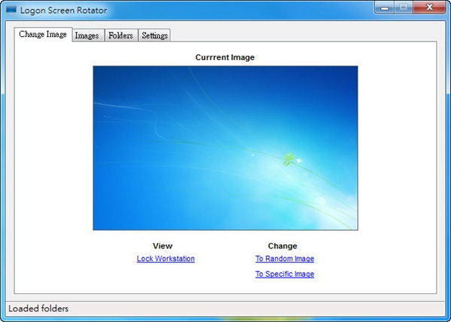Open the Settings tab
The height and width of the screenshot is (322, 451).
click(x=154, y=35)
